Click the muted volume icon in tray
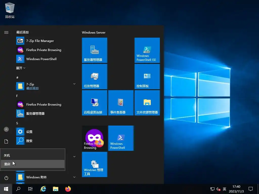Screen dimensions: 259x194 [x=218, y=189]
